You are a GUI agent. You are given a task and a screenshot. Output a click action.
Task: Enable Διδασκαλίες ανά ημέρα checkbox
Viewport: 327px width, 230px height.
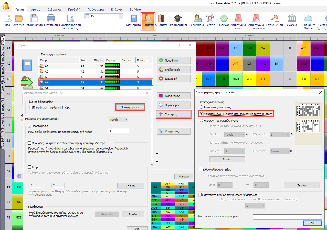tap(201, 169)
